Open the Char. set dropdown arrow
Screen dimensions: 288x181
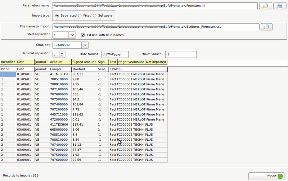pyautogui.click(x=85, y=45)
